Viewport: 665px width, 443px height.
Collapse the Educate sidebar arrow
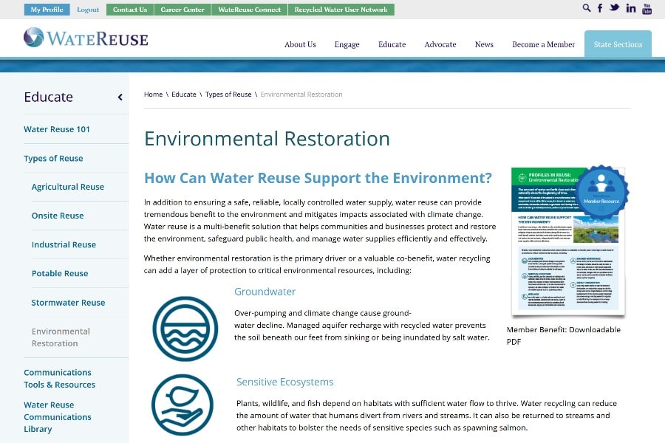click(120, 97)
